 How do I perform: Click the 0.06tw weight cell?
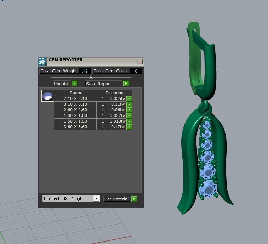coord(118,110)
